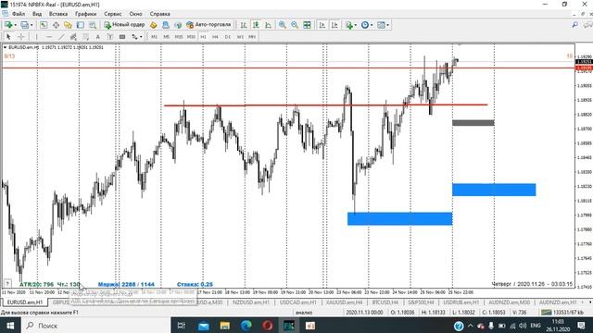Zoom in the chart with magnifier plus
The image size is (593, 333).
pyautogui.click(x=282, y=25)
